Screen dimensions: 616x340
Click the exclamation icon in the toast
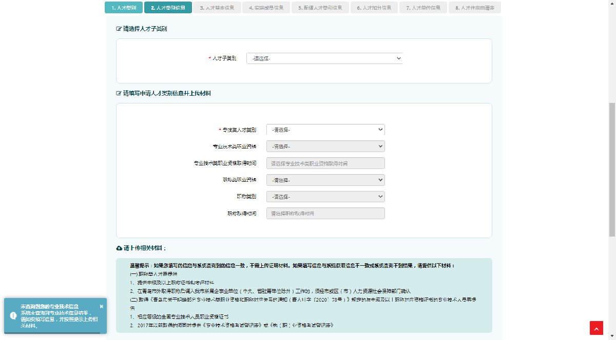13,315
